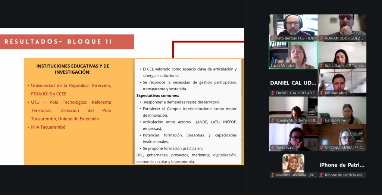Click muted mic icon beside CentroPyme
The height and width of the screenshot is (195, 382).
click(321, 120)
